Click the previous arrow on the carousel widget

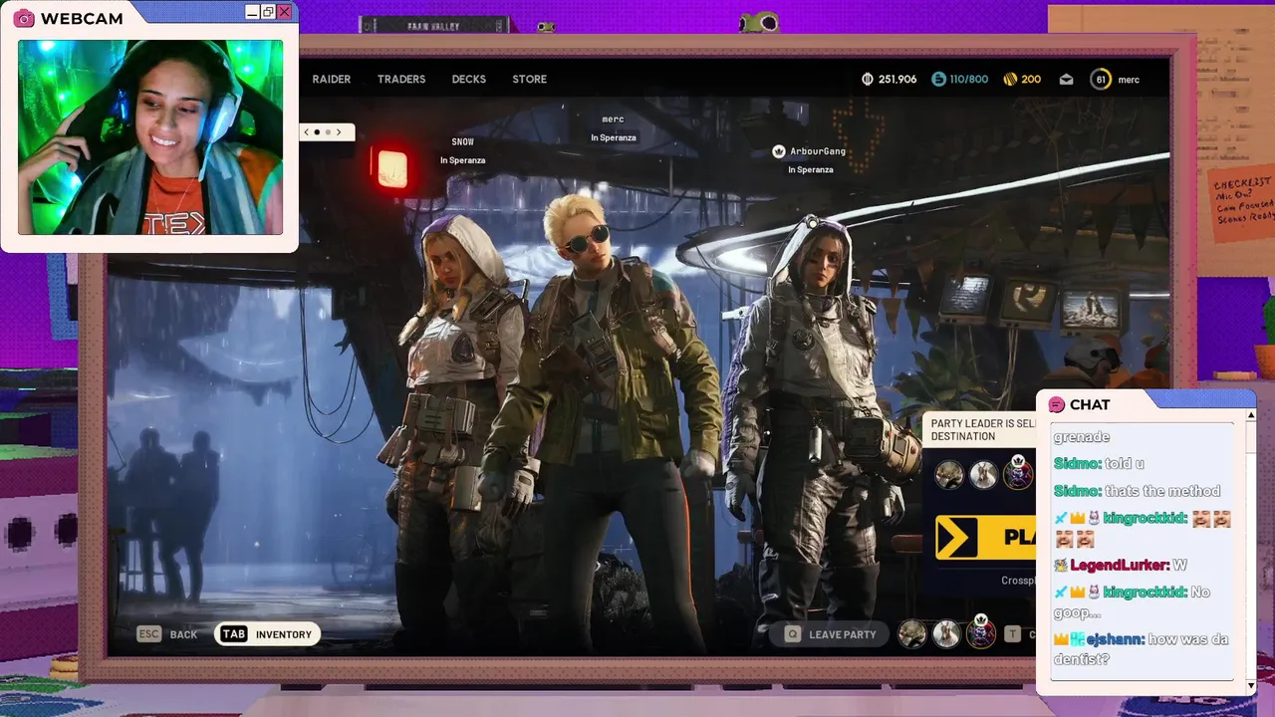pos(307,131)
